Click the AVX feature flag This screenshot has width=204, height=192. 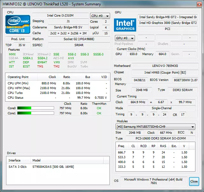(71, 58)
